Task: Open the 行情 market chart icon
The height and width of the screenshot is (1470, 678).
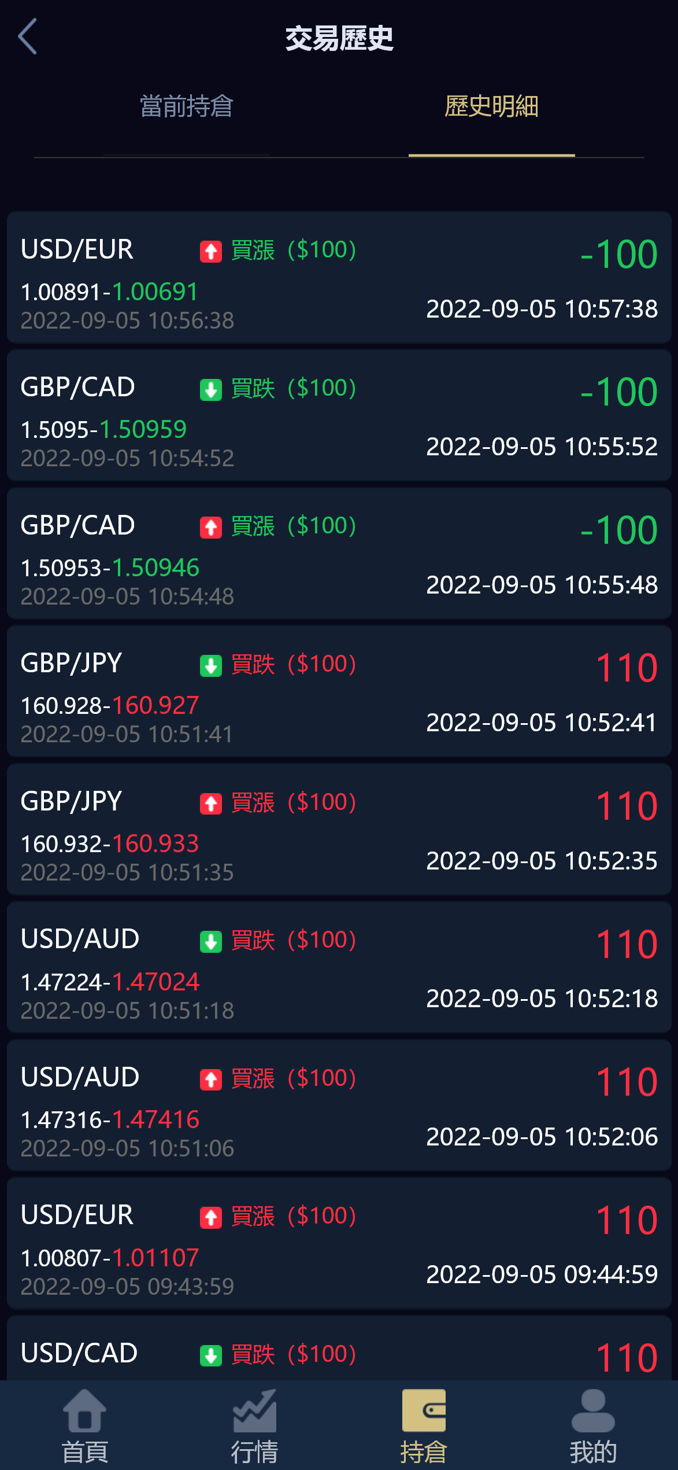Action: [x=254, y=1411]
